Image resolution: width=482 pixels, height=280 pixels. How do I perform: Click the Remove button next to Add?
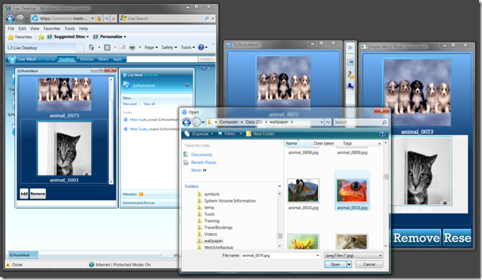38,193
